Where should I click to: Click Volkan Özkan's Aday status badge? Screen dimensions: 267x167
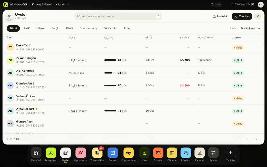point(238,98)
